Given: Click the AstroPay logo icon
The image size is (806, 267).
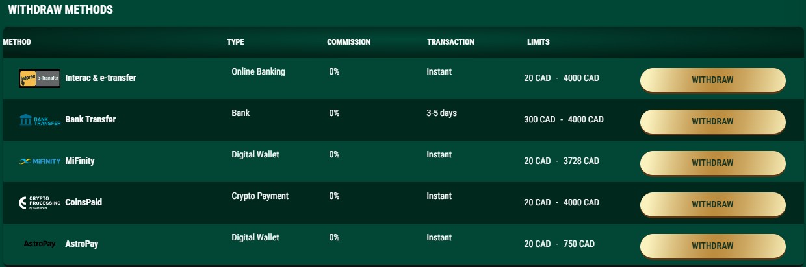Looking at the screenshot, I should (x=40, y=244).
